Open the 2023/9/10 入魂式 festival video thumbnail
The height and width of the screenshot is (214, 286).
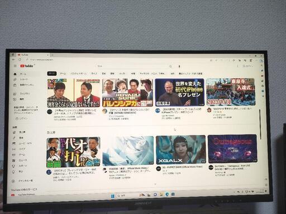tap(231, 92)
